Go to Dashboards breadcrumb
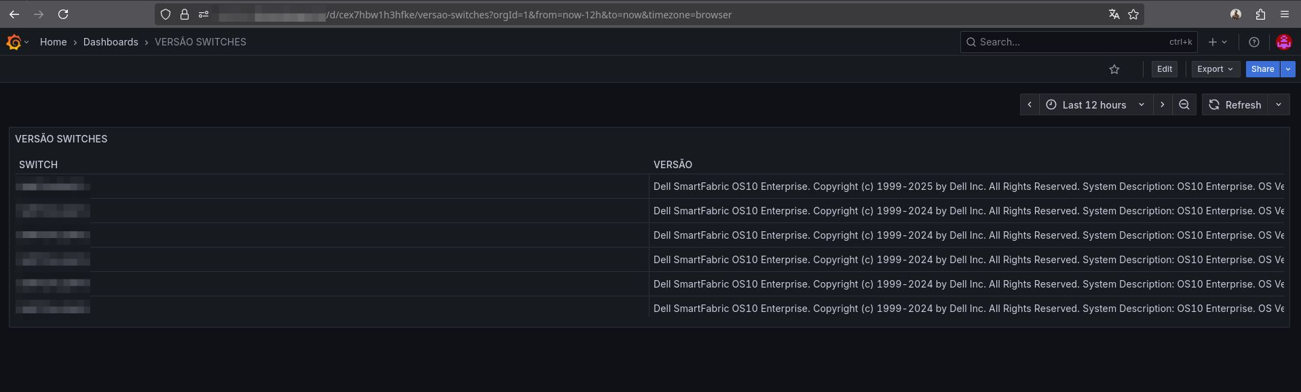Screen dimensions: 1301x392 tap(111, 42)
